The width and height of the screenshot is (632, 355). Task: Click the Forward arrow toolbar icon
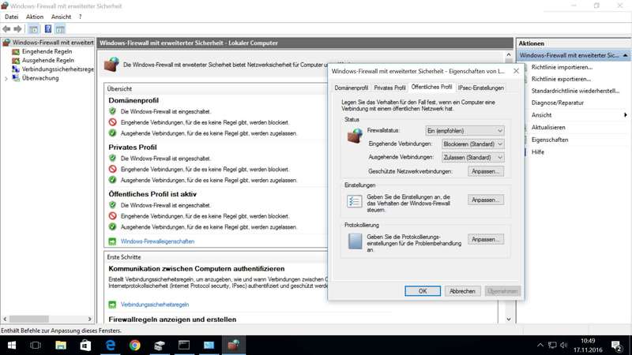click(17, 29)
